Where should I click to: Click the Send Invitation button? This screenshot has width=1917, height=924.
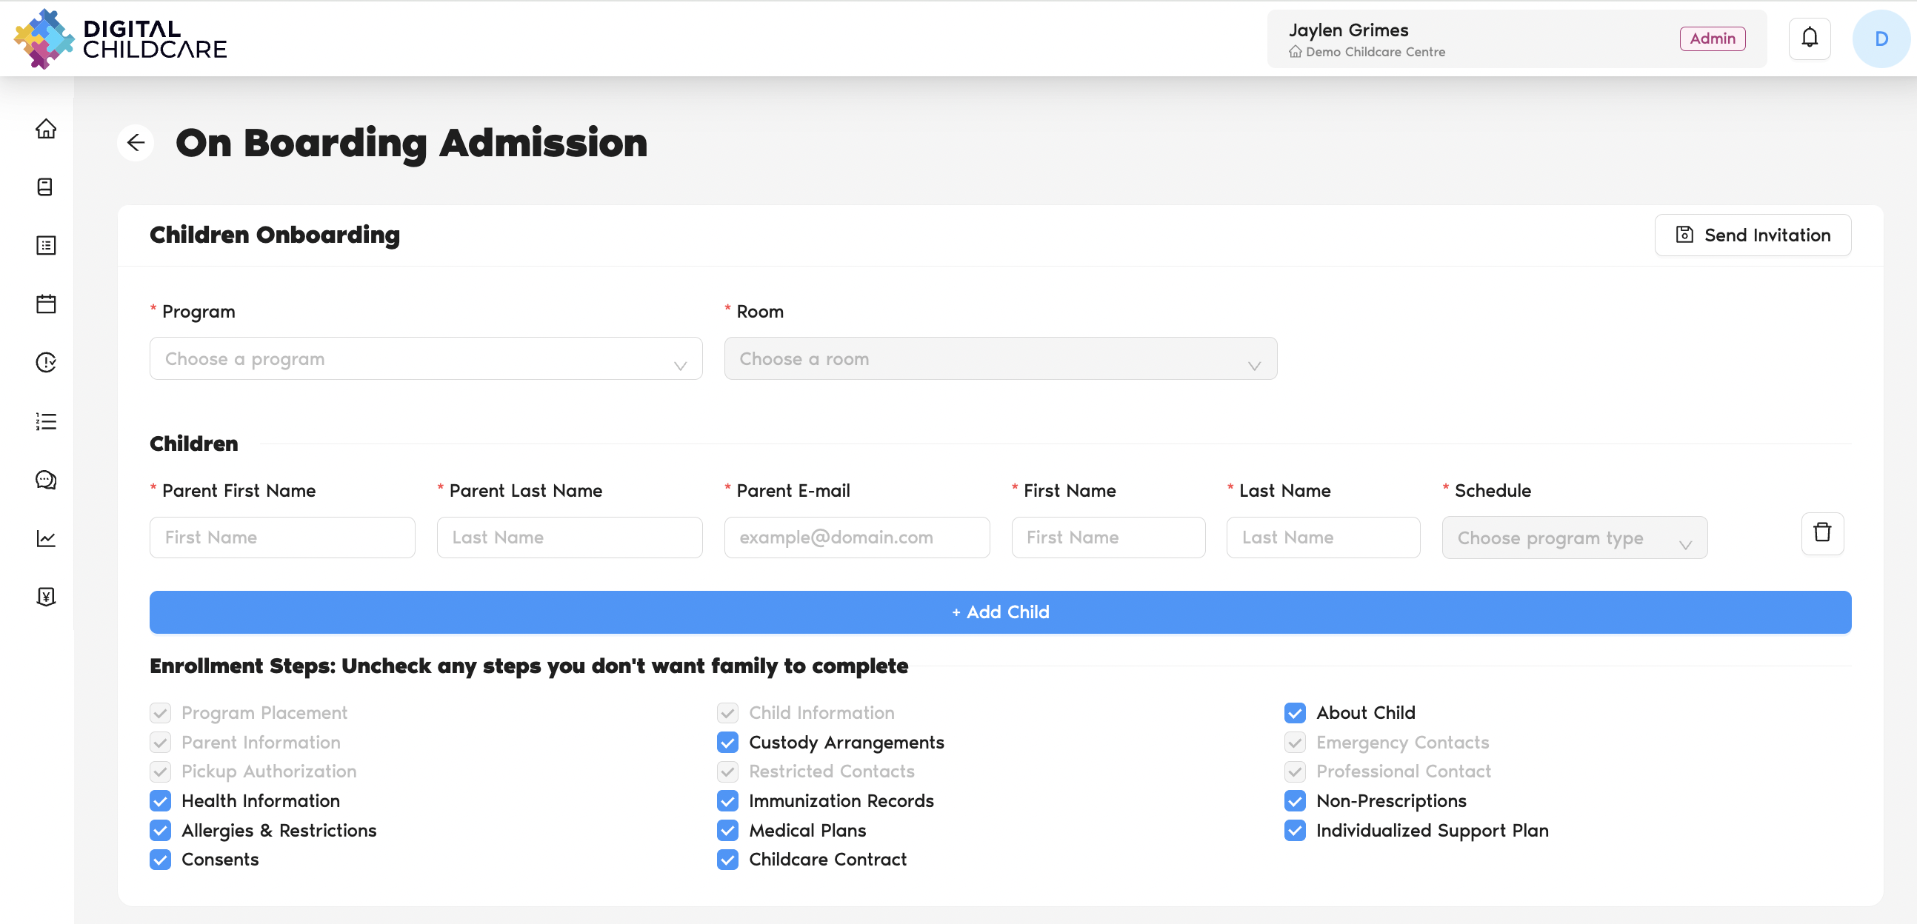point(1752,235)
